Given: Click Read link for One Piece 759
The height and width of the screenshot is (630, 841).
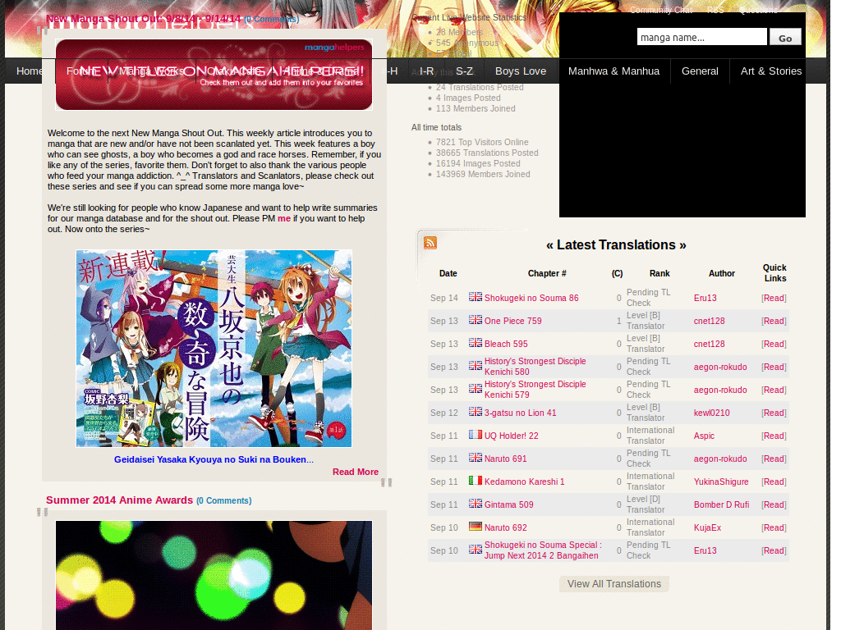Looking at the screenshot, I should pyautogui.click(x=774, y=321).
